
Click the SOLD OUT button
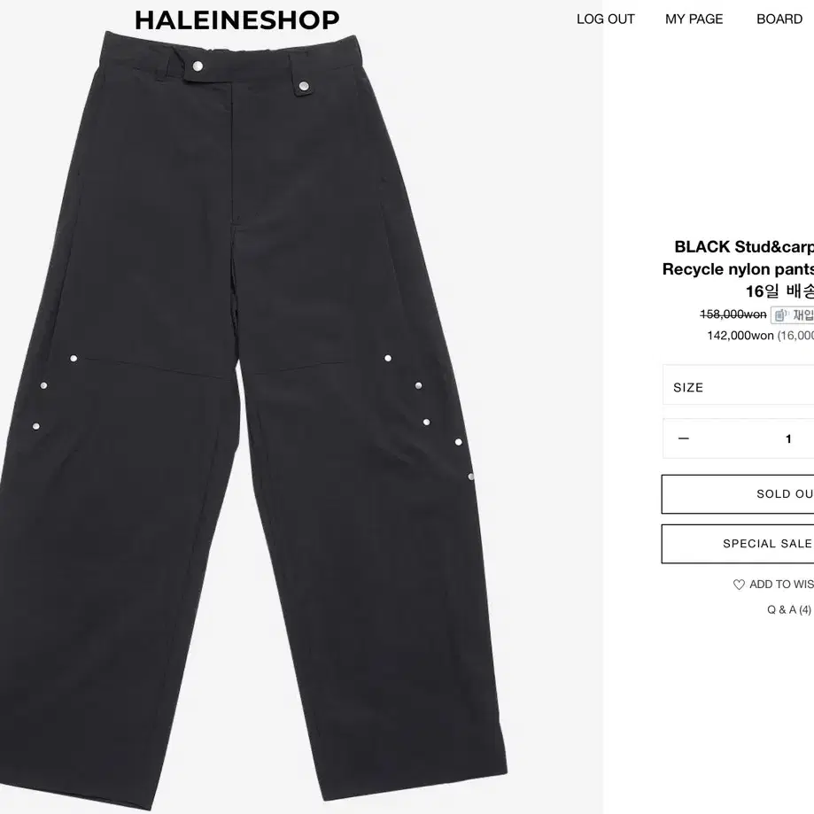point(738,494)
